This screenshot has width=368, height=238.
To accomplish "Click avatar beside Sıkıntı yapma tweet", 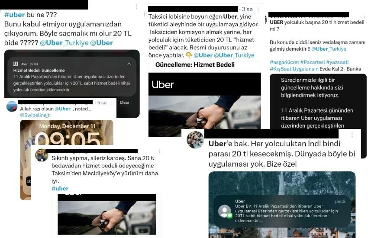I will click(x=42, y=155).
